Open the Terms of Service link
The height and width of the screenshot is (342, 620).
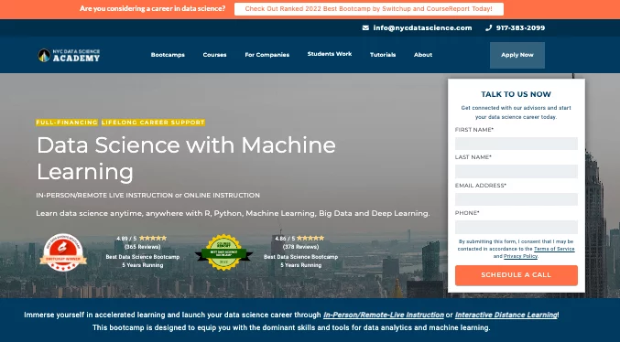tap(554, 250)
